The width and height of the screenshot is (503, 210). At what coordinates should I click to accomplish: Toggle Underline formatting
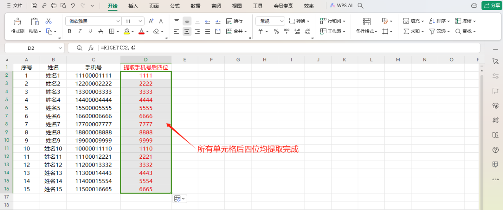tap(90, 31)
